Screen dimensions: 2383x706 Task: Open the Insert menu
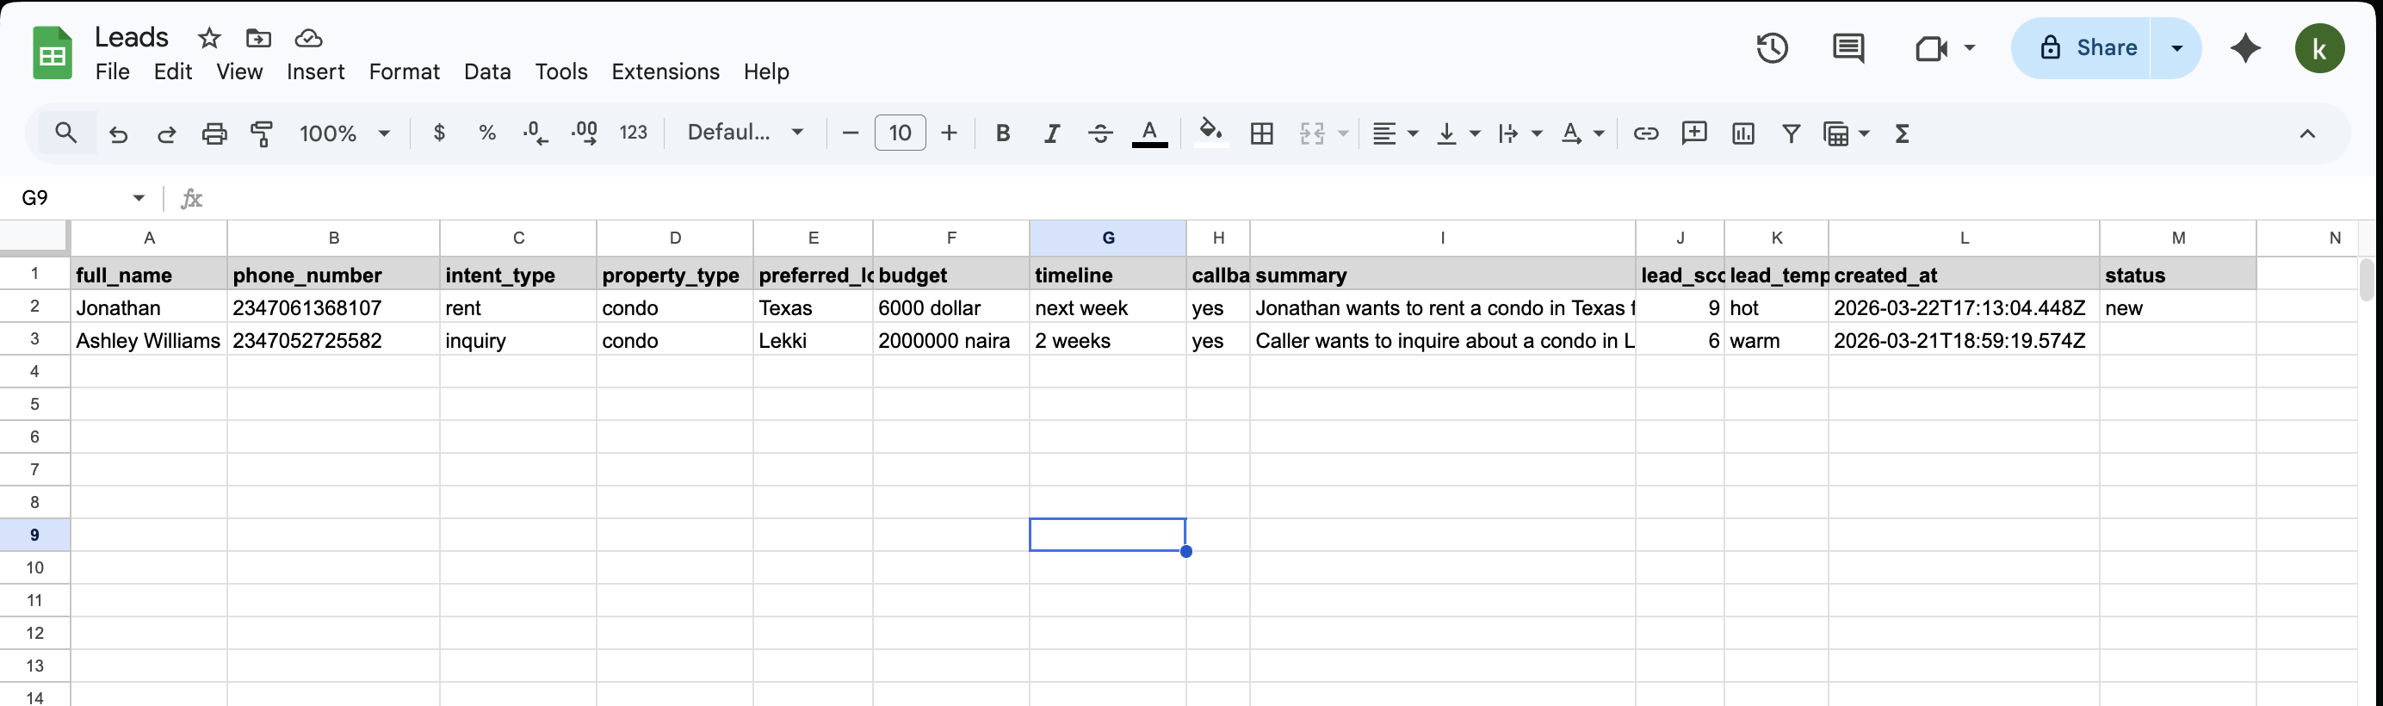point(315,71)
